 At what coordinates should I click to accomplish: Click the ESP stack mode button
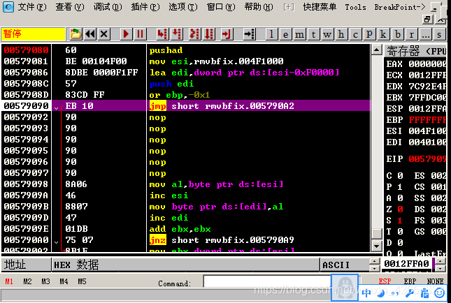385,281
